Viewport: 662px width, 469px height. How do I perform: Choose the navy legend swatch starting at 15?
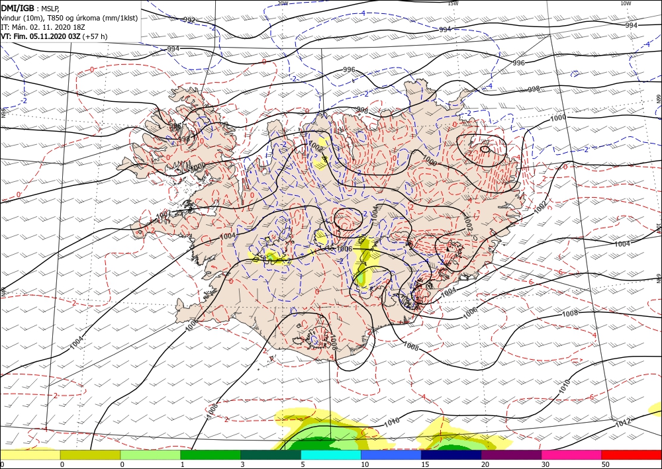pyautogui.click(x=451, y=454)
